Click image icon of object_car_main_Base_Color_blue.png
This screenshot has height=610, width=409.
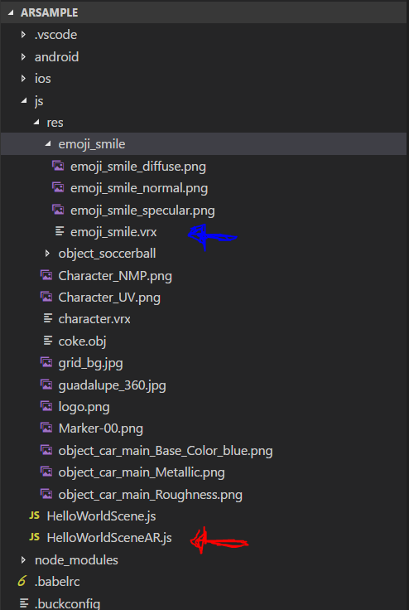pyautogui.click(x=46, y=451)
